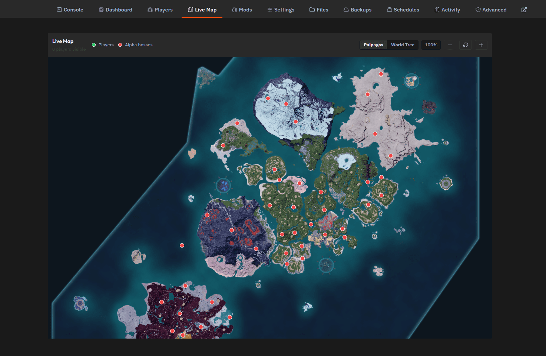The image size is (546, 356).
Task: Go to the Advanced tab
Action: tap(491, 10)
